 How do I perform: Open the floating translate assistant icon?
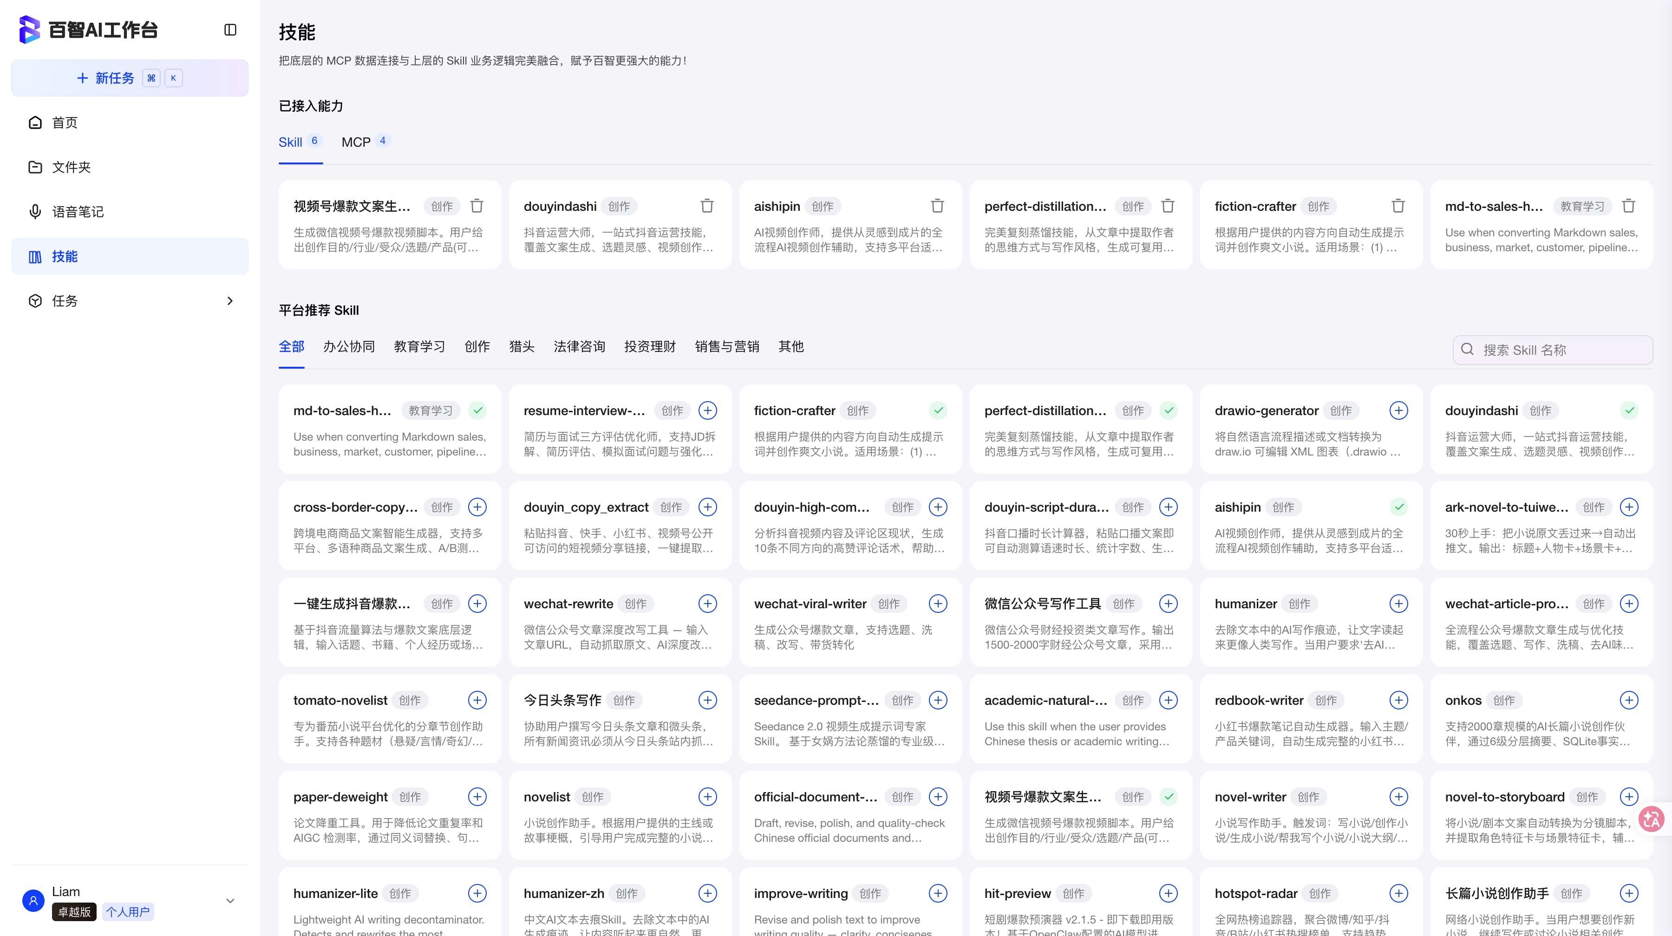pos(1652,819)
